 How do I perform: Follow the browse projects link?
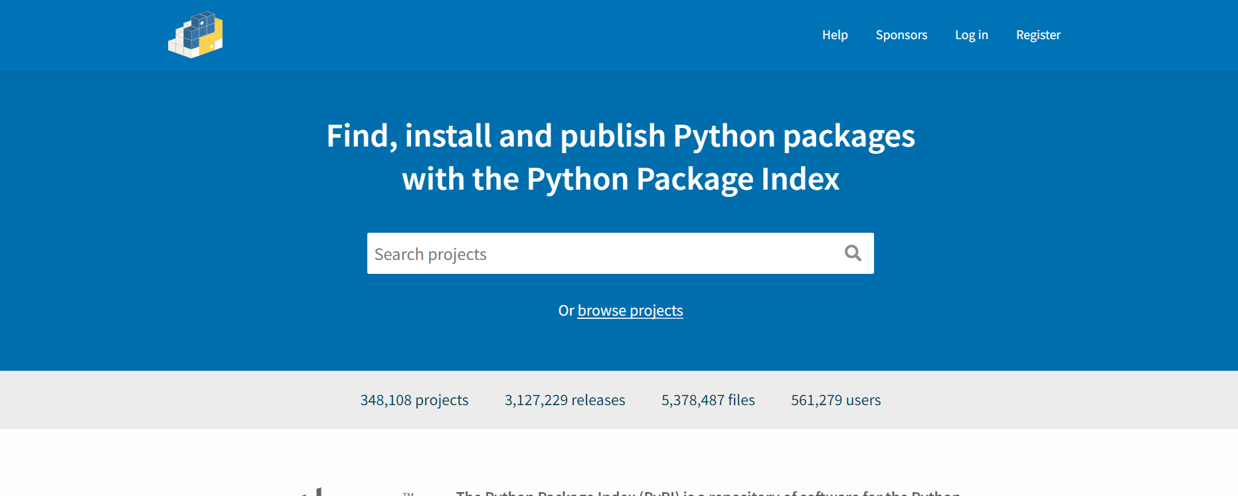click(630, 311)
